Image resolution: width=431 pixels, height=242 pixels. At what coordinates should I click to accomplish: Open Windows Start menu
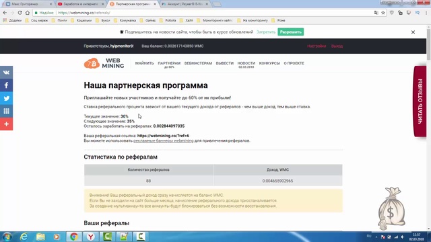pos(7,237)
